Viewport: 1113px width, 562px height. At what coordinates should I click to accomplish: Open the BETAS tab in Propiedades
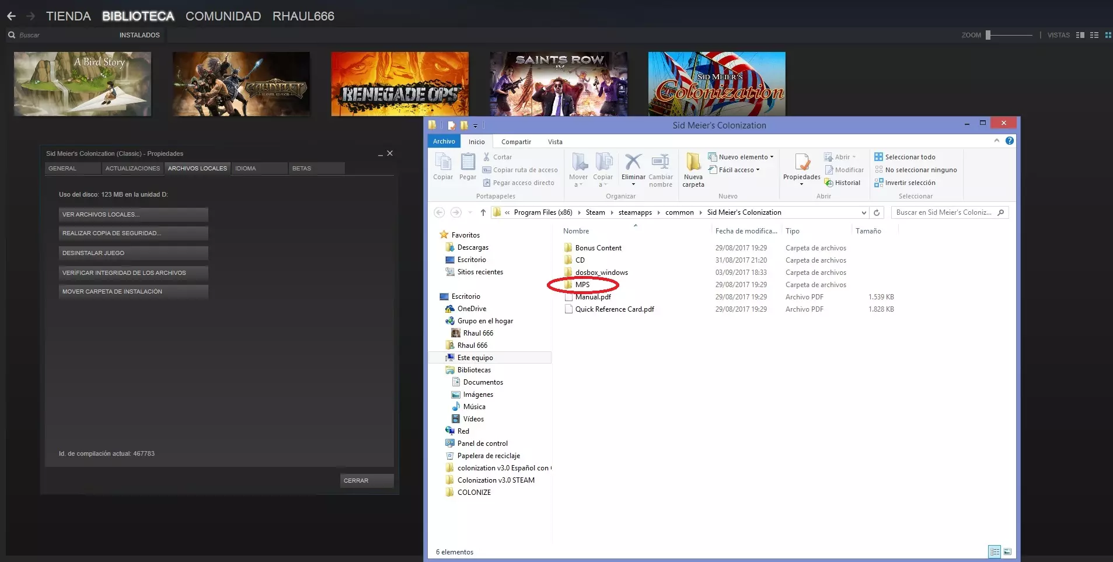tap(316, 168)
